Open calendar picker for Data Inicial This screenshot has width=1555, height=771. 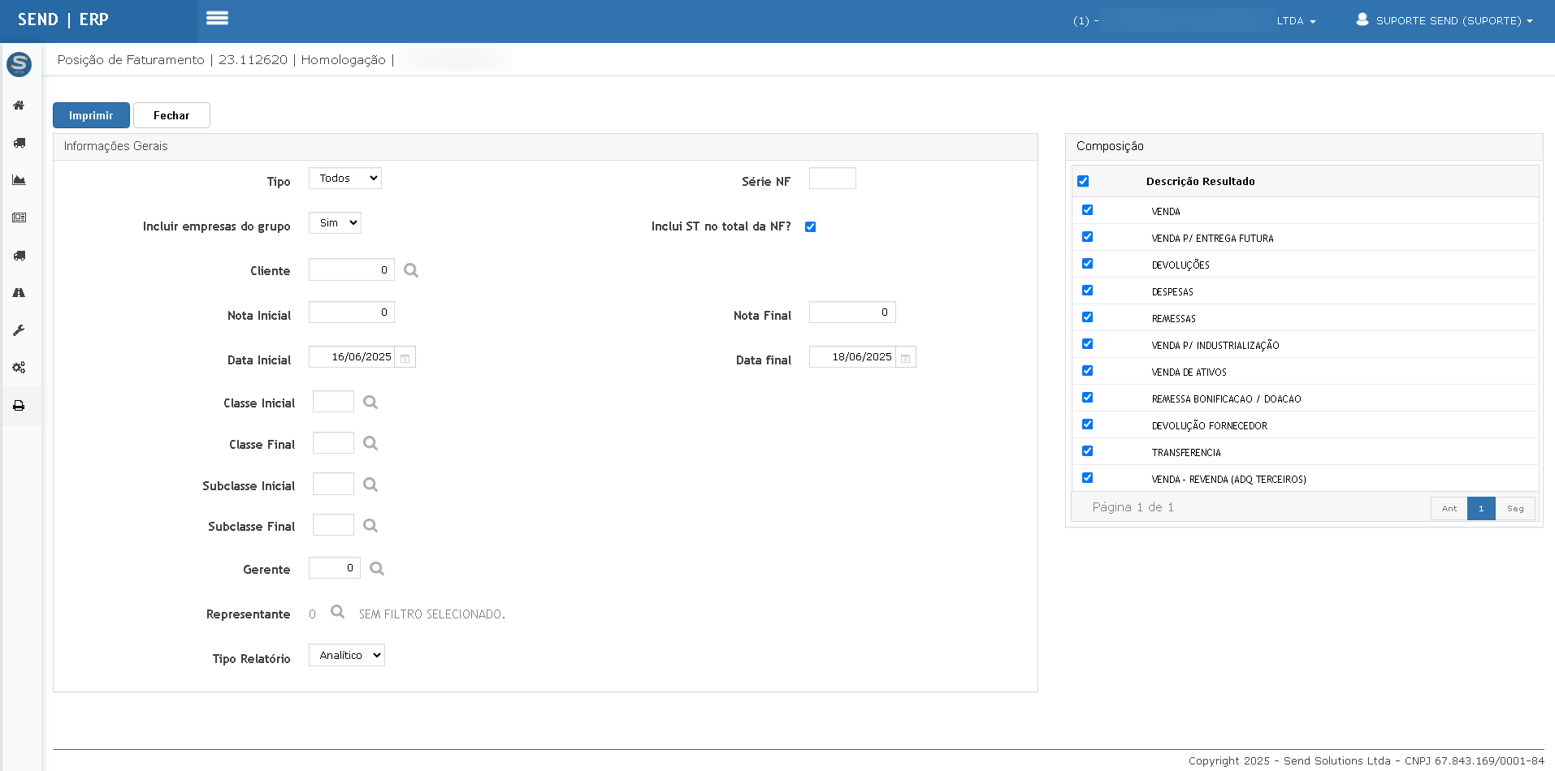(405, 357)
